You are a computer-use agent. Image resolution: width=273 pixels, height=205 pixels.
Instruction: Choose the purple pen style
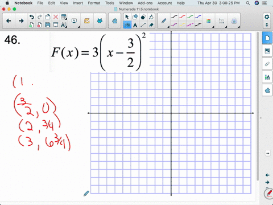pos(174,24)
